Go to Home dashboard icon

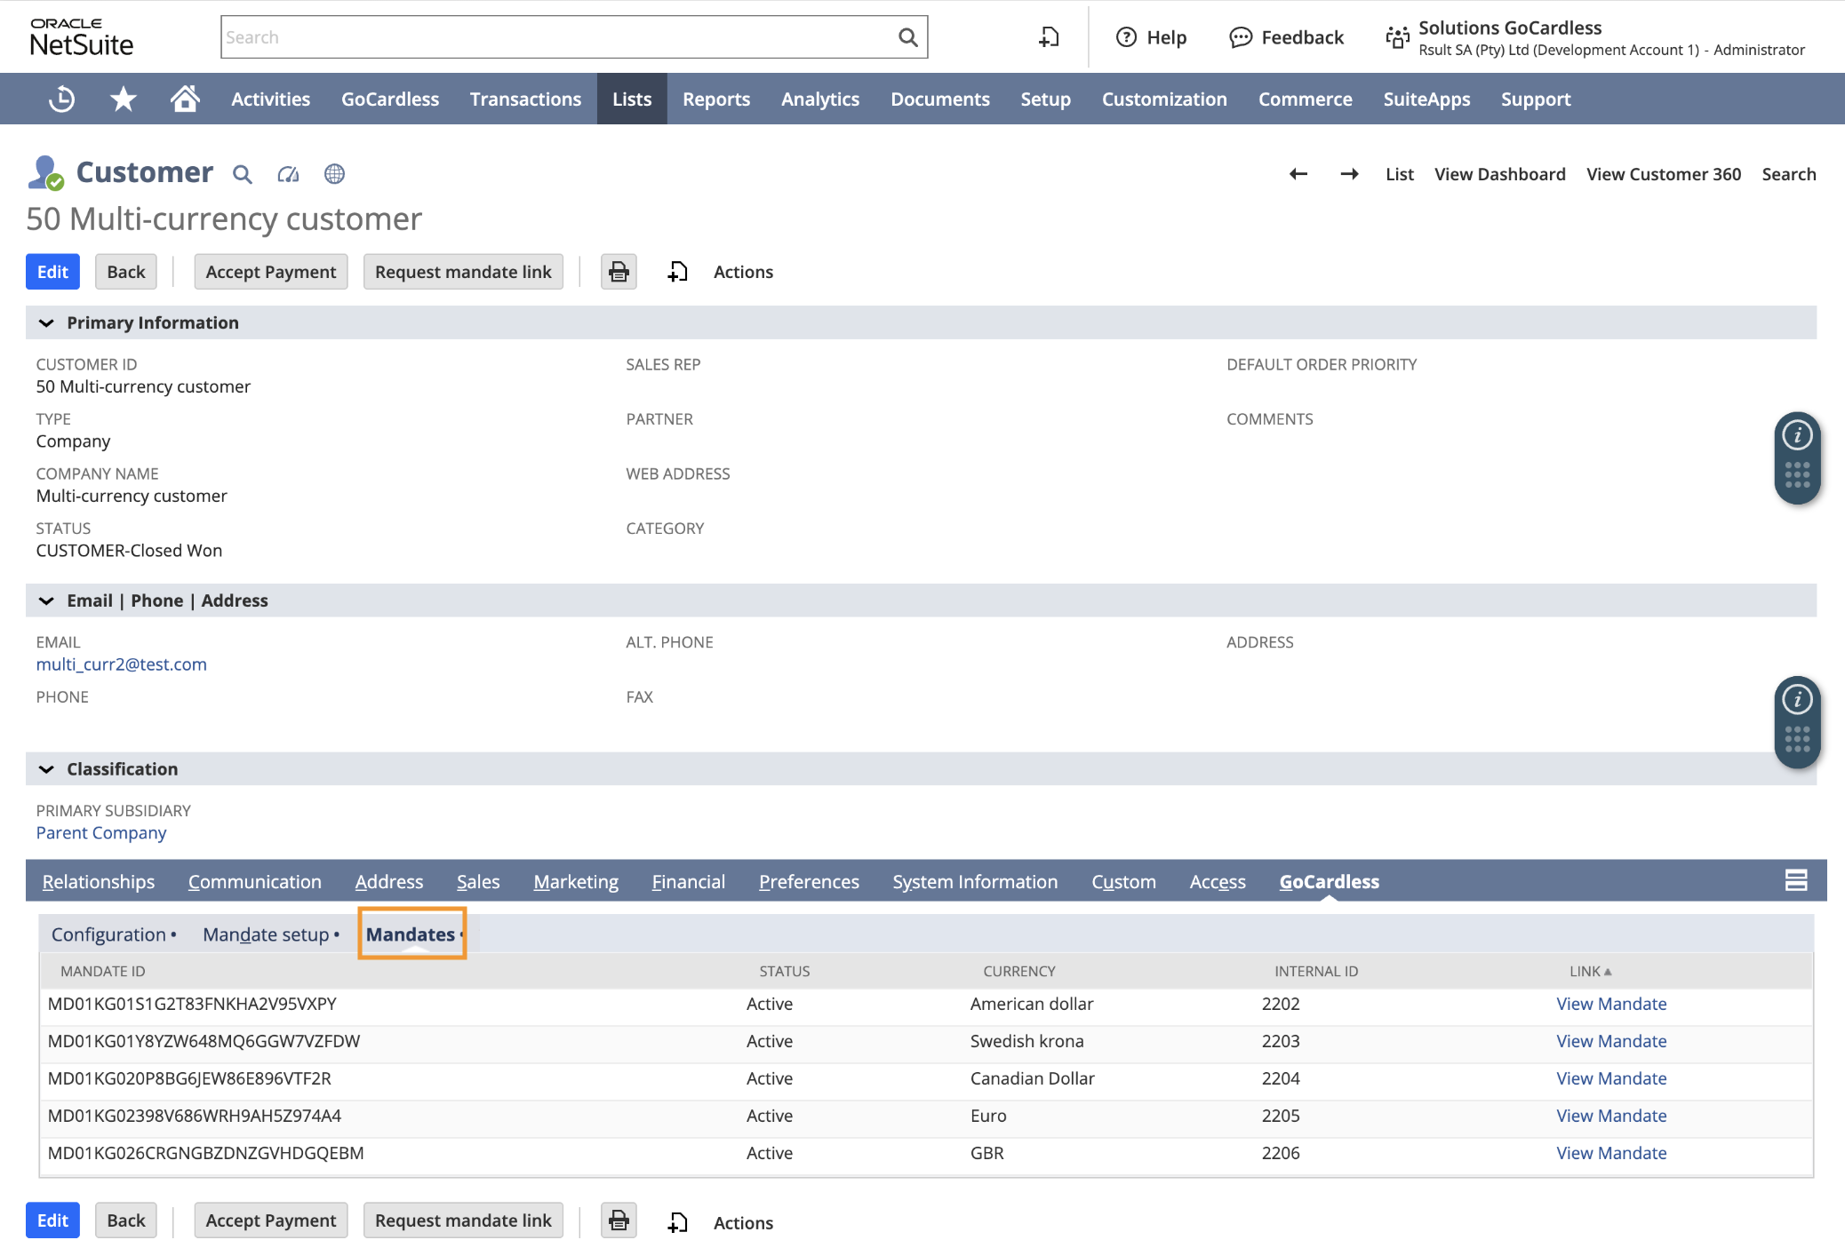pyautogui.click(x=185, y=99)
